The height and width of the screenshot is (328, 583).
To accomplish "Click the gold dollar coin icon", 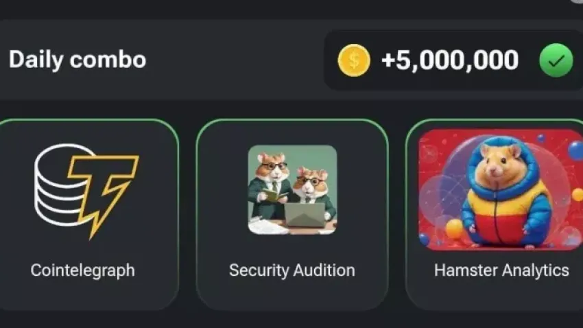I will click(x=354, y=60).
